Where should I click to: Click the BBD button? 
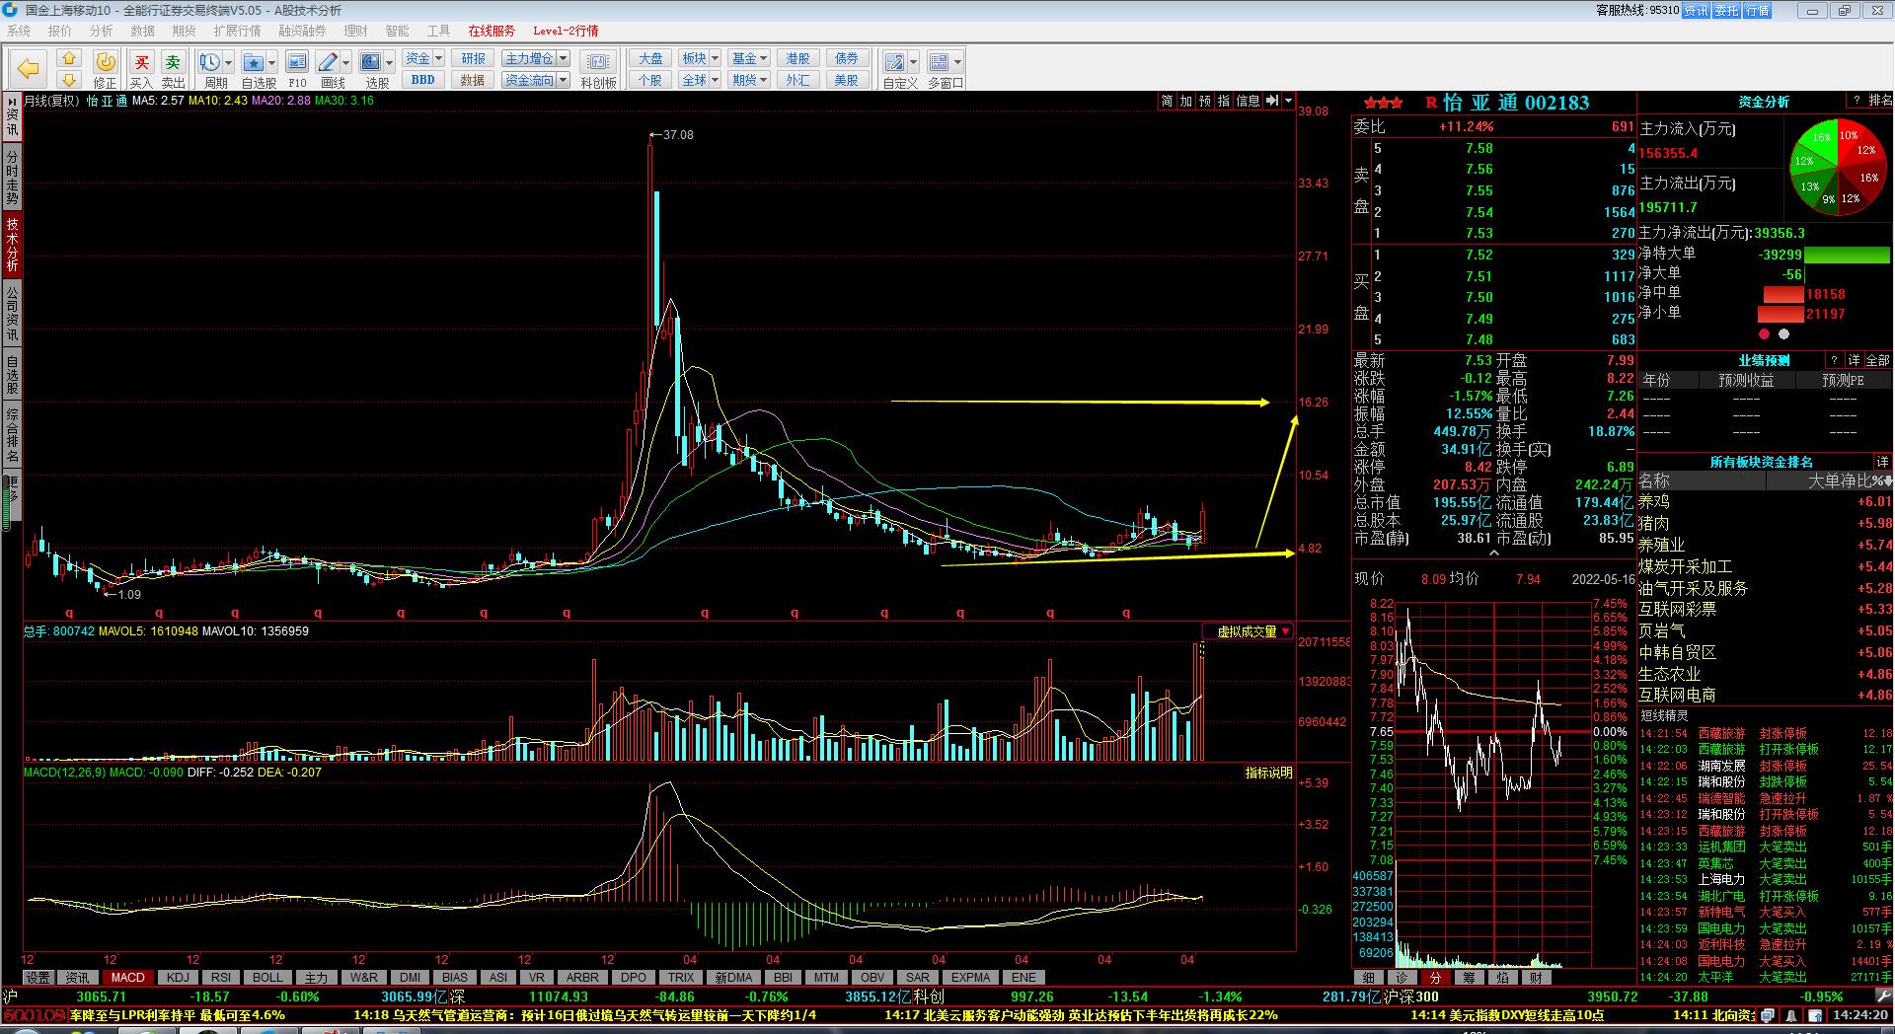click(423, 80)
